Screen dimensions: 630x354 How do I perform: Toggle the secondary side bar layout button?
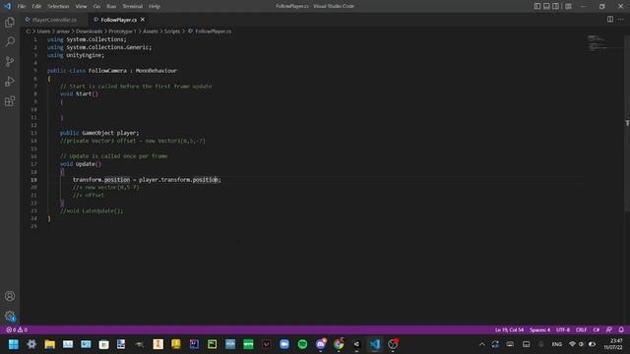[555, 6]
